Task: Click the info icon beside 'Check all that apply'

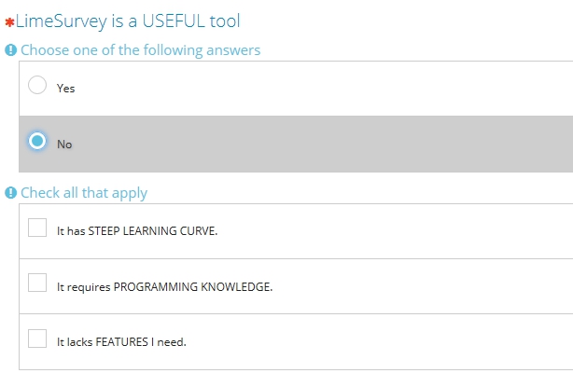Action: tap(11, 193)
